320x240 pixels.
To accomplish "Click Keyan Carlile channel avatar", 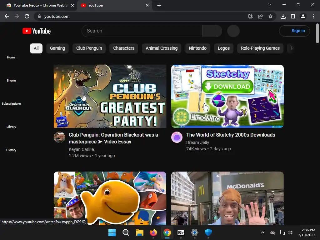I will pos(59,137).
